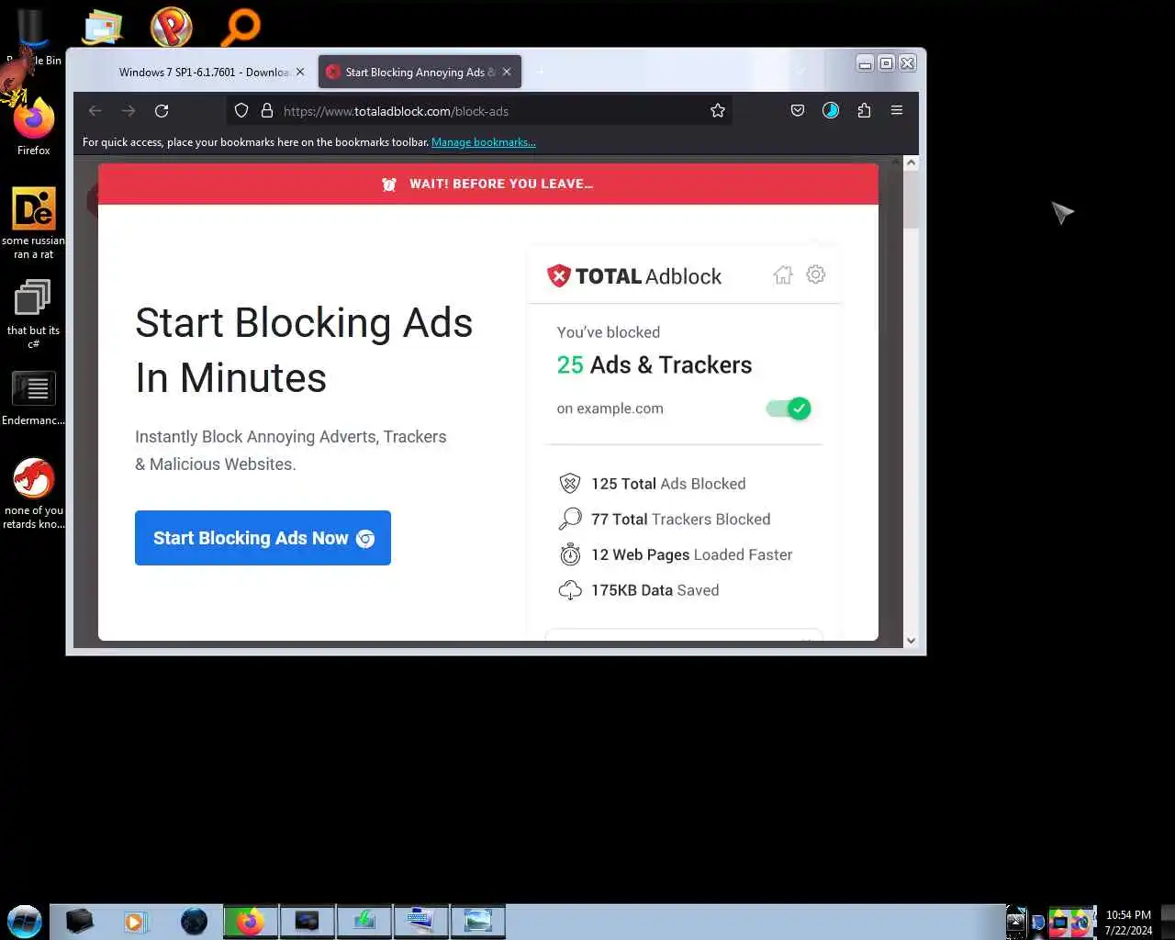Open the Endermanc... desktop icon
Screen dimensions: 1175x940
point(33,397)
